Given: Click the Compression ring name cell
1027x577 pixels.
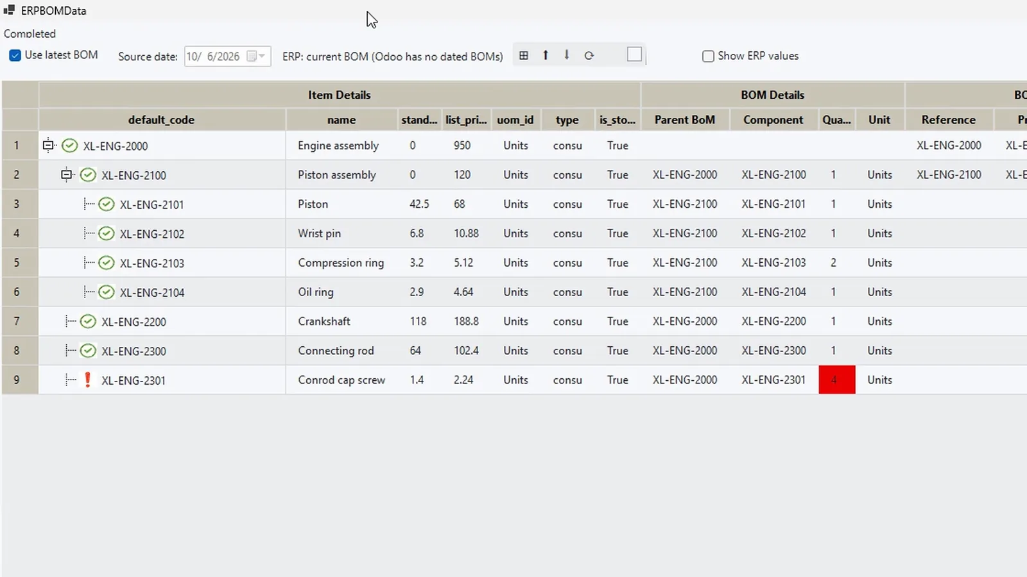Looking at the screenshot, I should 341,263.
